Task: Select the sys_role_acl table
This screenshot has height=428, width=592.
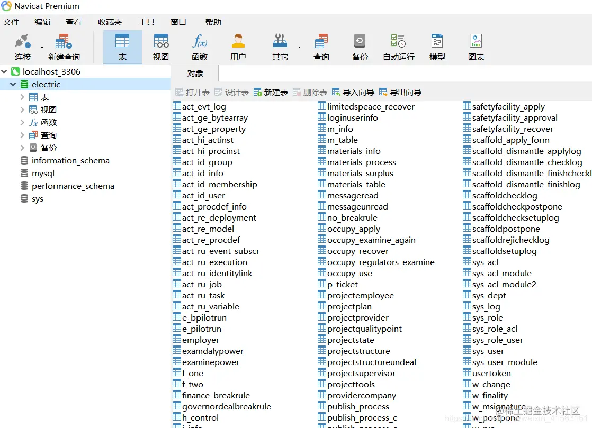Action: pyautogui.click(x=490, y=329)
